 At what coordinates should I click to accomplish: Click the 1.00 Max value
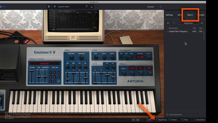(x=200, y=31)
